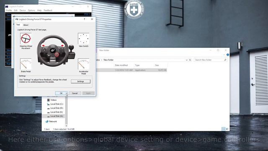Screen dimensions: 268x151
Task: Click the Videos folder in Explorer sidebar
Action: [54, 100]
